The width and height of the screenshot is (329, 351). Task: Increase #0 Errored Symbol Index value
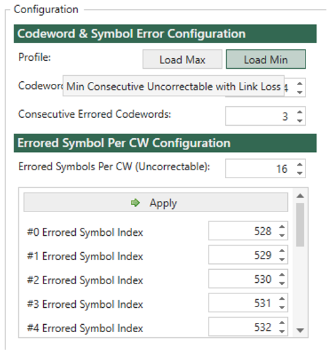click(282, 227)
